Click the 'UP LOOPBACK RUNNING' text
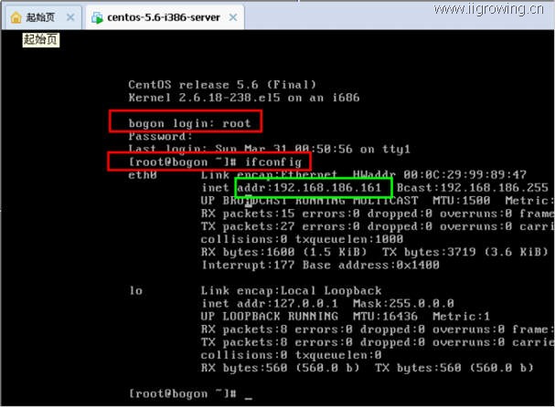Image resolution: width=555 pixels, height=407 pixels. click(270, 317)
